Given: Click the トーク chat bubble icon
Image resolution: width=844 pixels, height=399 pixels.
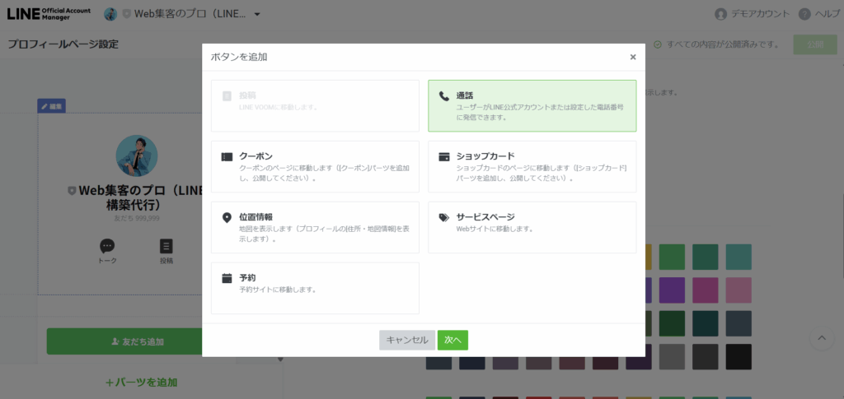Looking at the screenshot, I should click(x=107, y=247).
